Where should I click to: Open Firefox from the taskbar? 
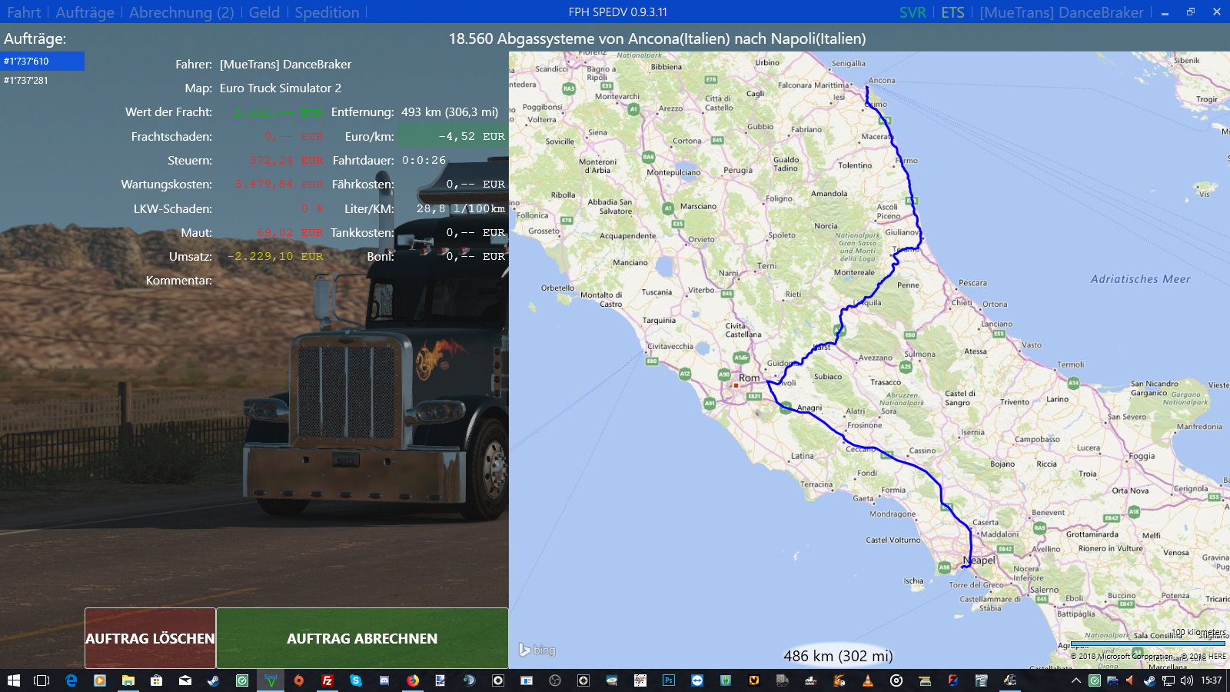coord(413,680)
